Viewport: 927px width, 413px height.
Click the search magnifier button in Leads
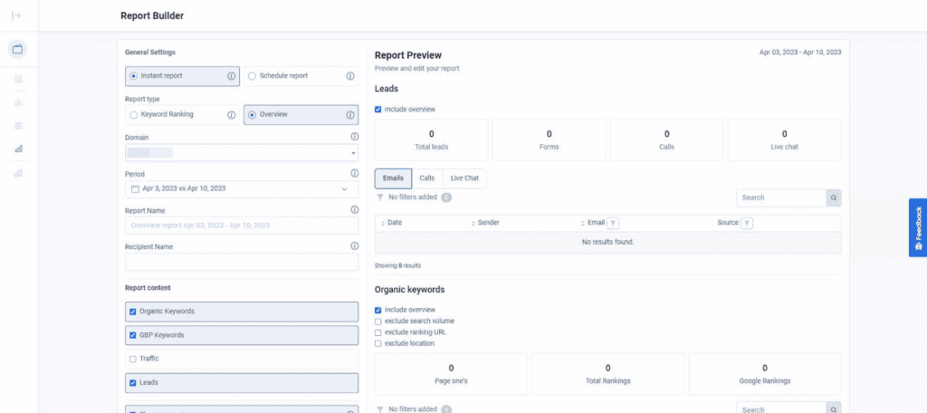click(834, 197)
